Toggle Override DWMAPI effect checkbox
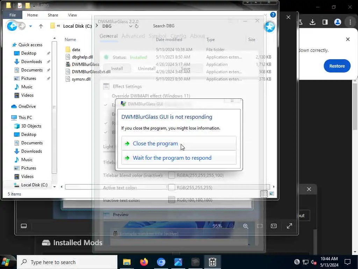Image resolution: width=358 pixels, height=269 pixels. click(106, 96)
